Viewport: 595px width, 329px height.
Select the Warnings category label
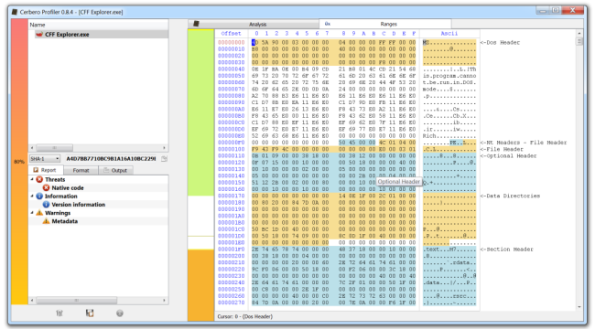58,213
